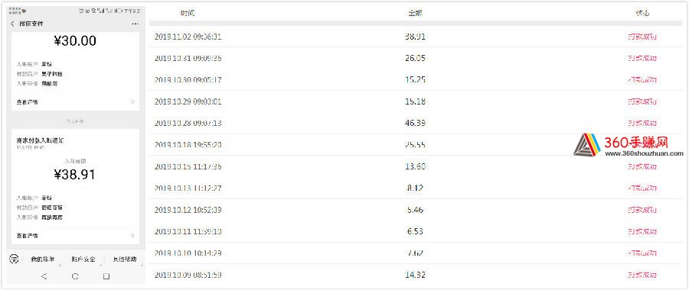Open the 我的账单 bottom menu
The width and height of the screenshot is (689, 290).
pos(43,259)
